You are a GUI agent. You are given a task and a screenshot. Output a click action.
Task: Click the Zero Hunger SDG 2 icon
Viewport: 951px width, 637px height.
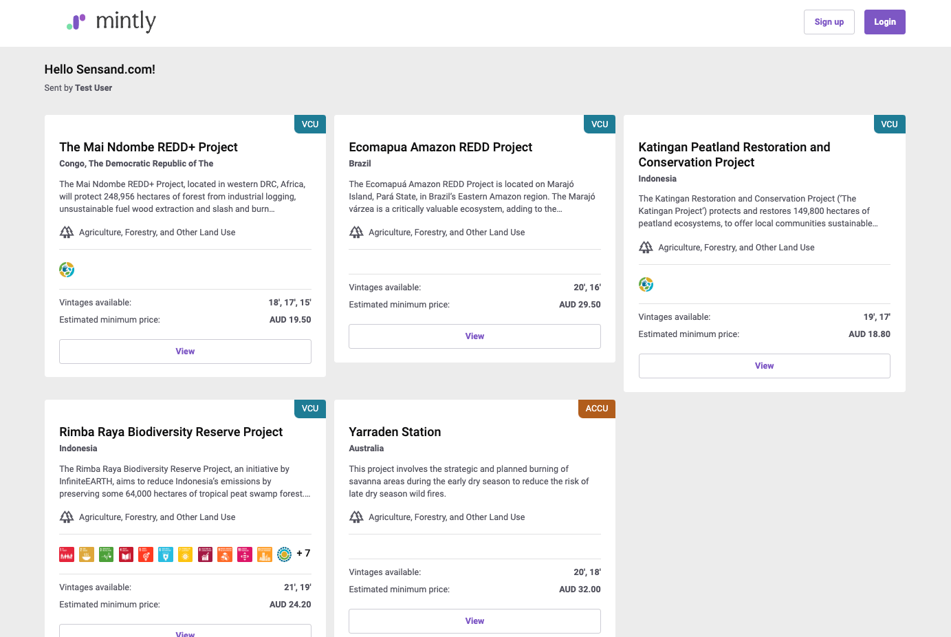(x=87, y=554)
